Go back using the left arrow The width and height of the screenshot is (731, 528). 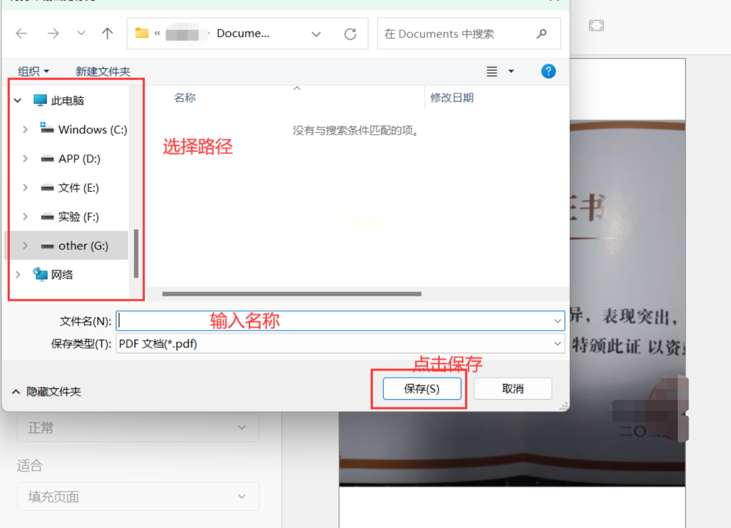coord(21,34)
